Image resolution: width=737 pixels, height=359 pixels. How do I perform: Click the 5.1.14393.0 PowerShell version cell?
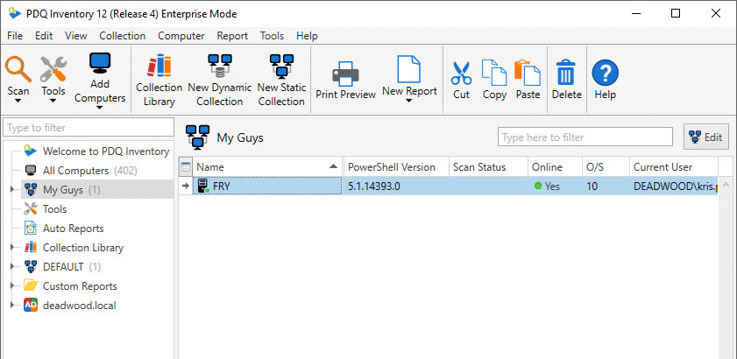[396, 187]
